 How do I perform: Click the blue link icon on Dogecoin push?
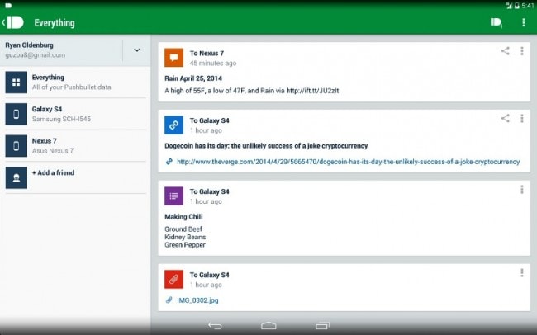click(x=173, y=125)
